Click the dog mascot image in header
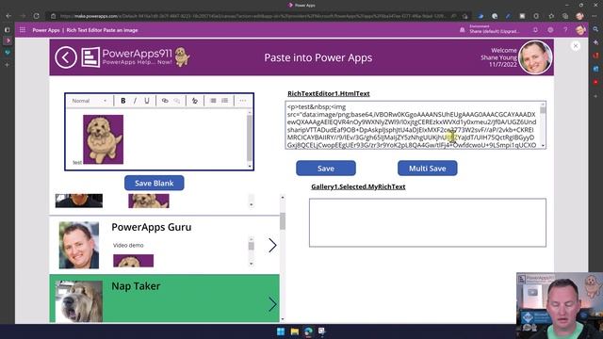Screen dimensions: 603x339 click(x=182, y=56)
